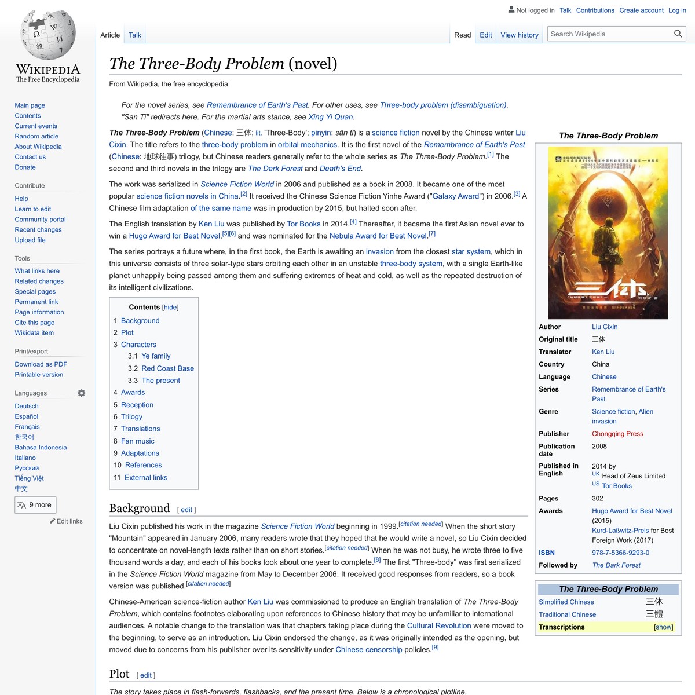
Task: Select the Article tab
Action: (110, 35)
